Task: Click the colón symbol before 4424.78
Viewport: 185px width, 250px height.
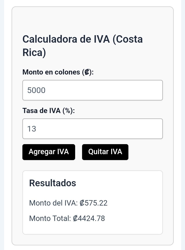Action: pyautogui.click(x=75, y=218)
